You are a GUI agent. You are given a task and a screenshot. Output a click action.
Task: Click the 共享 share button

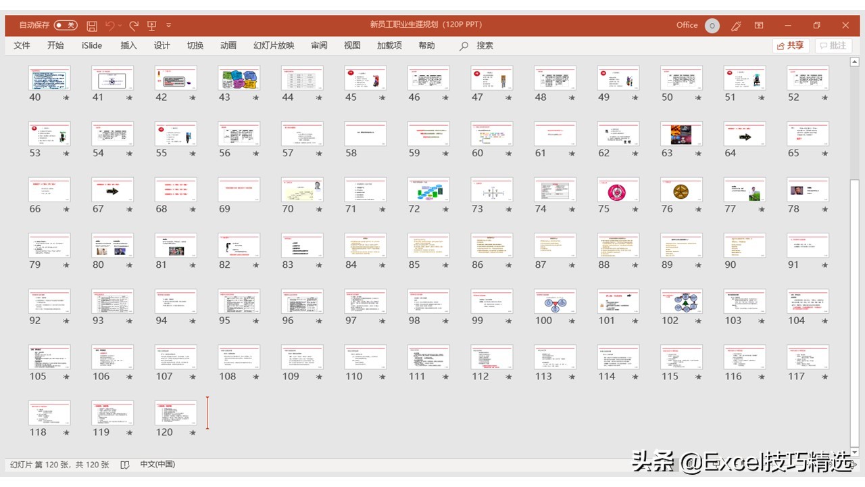click(x=790, y=45)
